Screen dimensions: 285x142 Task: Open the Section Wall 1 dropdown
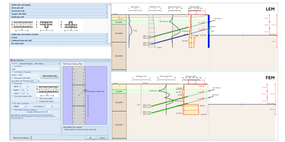[x=29, y=75]
